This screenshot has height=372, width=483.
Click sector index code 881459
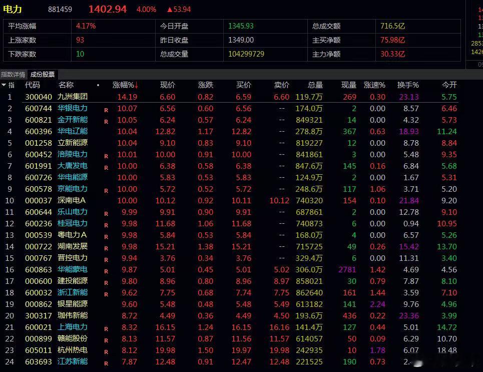(60, 9)
